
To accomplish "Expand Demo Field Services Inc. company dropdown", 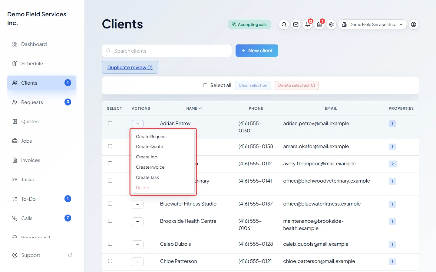I will pos(372,24).
